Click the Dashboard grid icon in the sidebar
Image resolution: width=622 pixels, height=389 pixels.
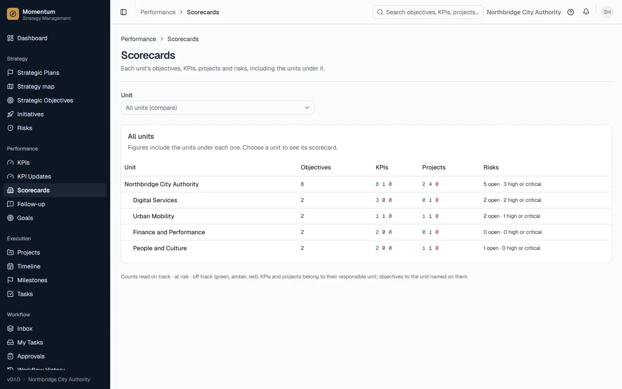pyautogui.click(x=10, y=38)
